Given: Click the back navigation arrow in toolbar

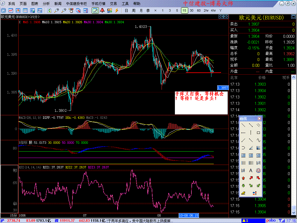Looking at the screenshot, I should (x=3, y=10).
